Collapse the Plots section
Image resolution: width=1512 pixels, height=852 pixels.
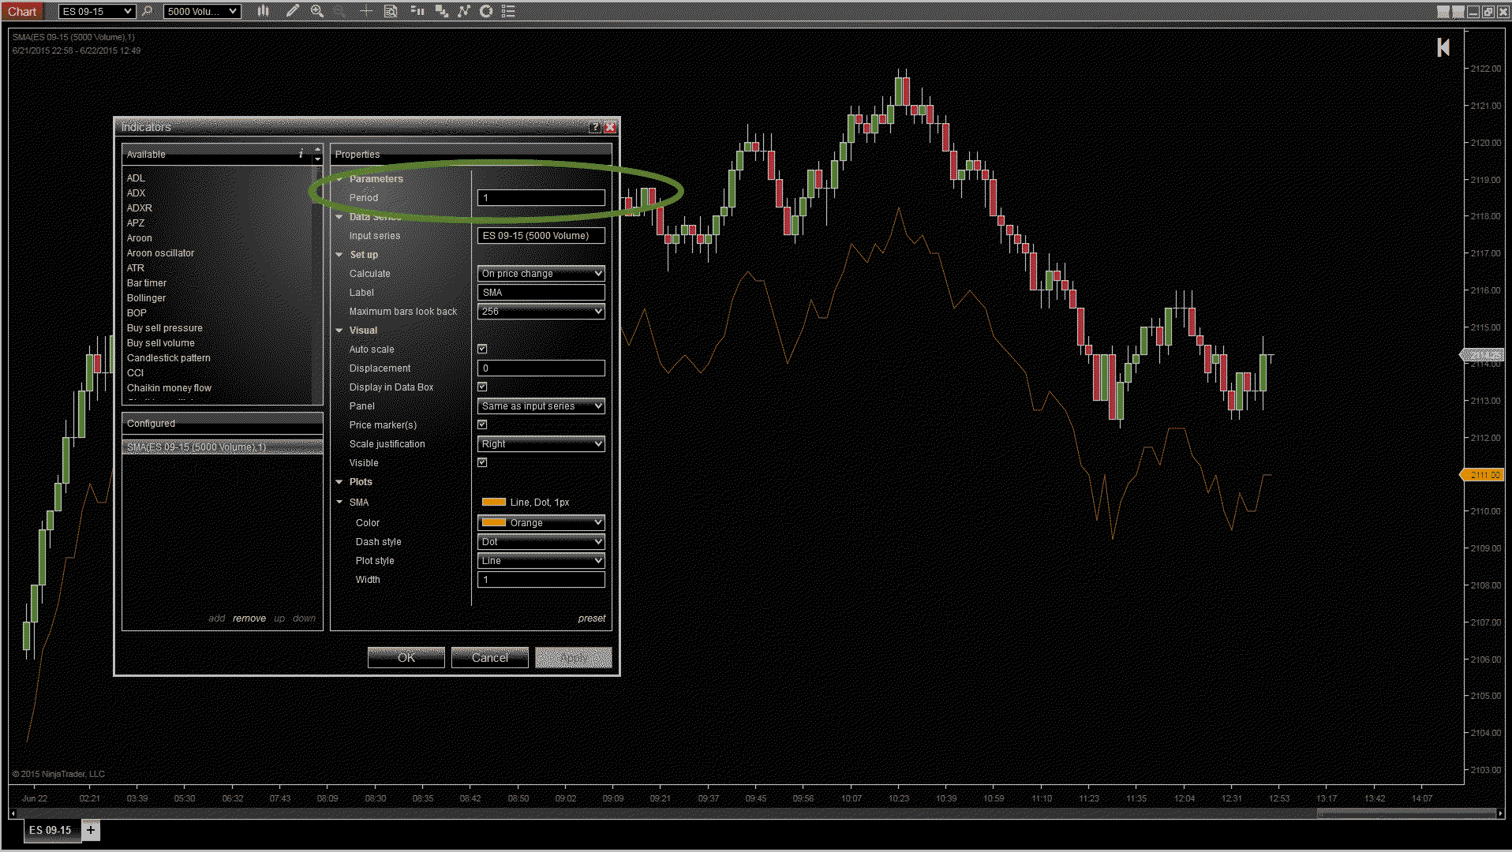339,482
